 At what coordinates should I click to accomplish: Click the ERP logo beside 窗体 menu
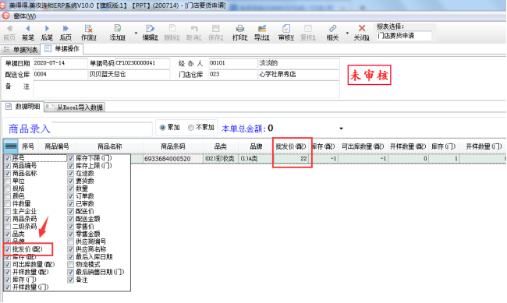coord(5,16)
